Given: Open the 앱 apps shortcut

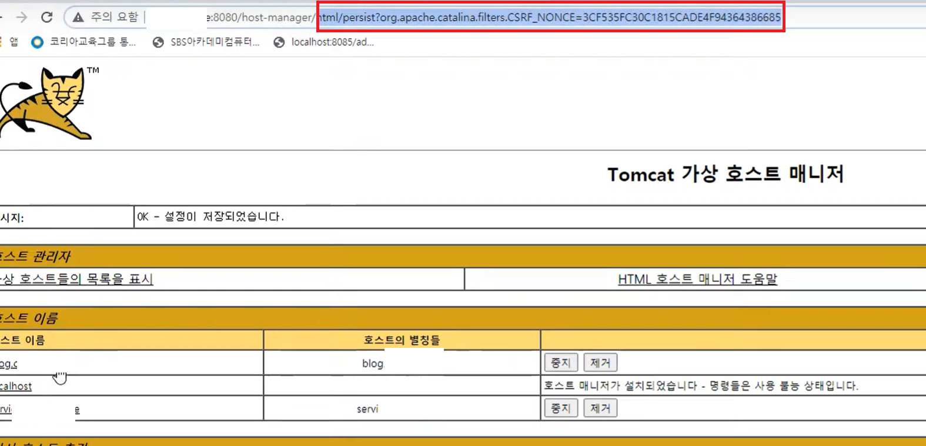Looking at the screenshot, I should [13, 42].
